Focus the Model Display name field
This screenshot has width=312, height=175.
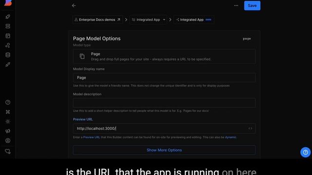[x=164, y=78]
